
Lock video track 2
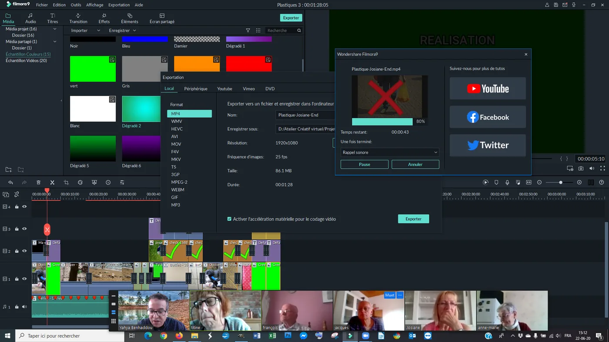[x=17, y=251]
